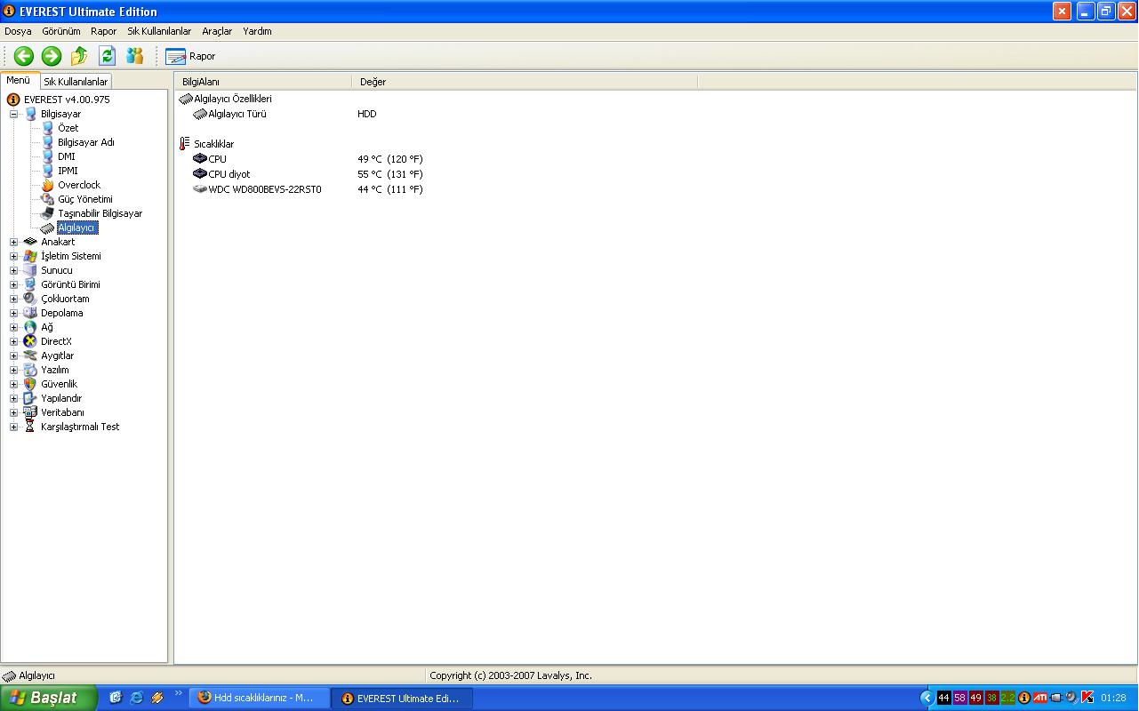Open the Dosya menu

point(18,31)
